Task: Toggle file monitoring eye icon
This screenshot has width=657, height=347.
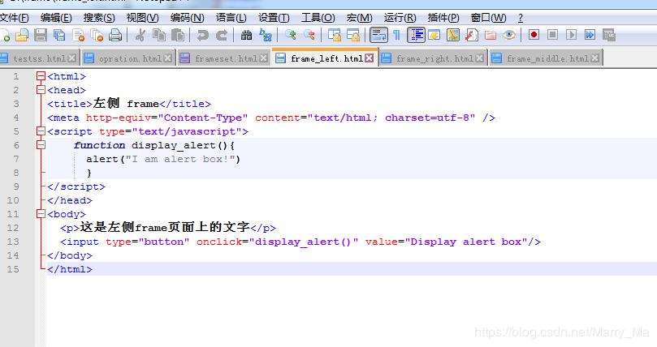Action: [x=509, y=35]
